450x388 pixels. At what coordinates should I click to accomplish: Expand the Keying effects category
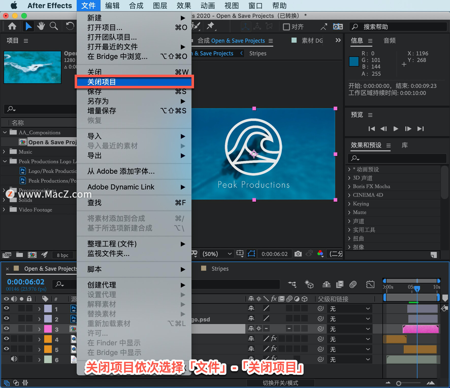point(349,204)
